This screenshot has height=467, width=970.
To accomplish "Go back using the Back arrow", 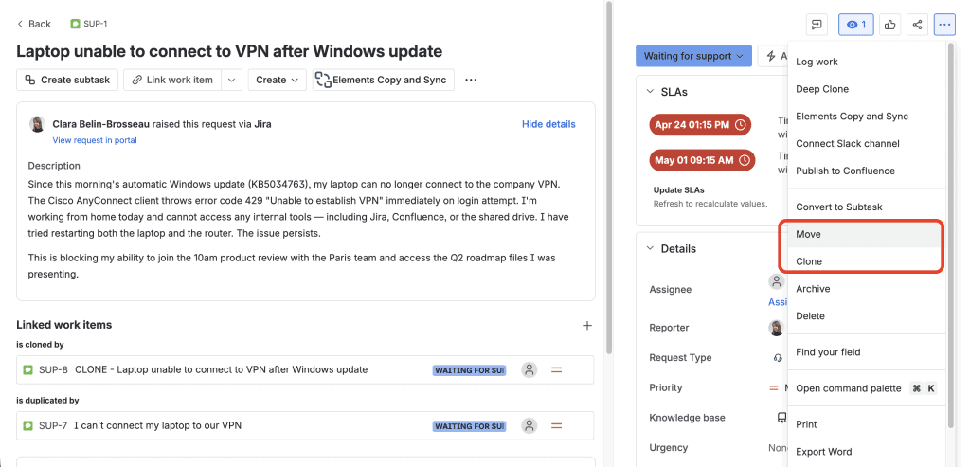I will tap(33, 24).
